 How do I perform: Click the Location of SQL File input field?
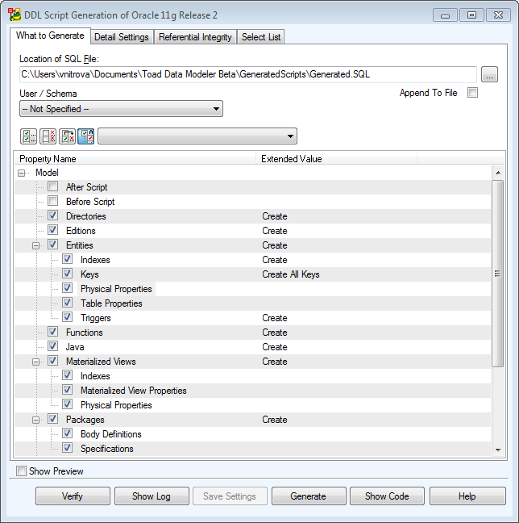pyautogui.click(x=248, y=74)
